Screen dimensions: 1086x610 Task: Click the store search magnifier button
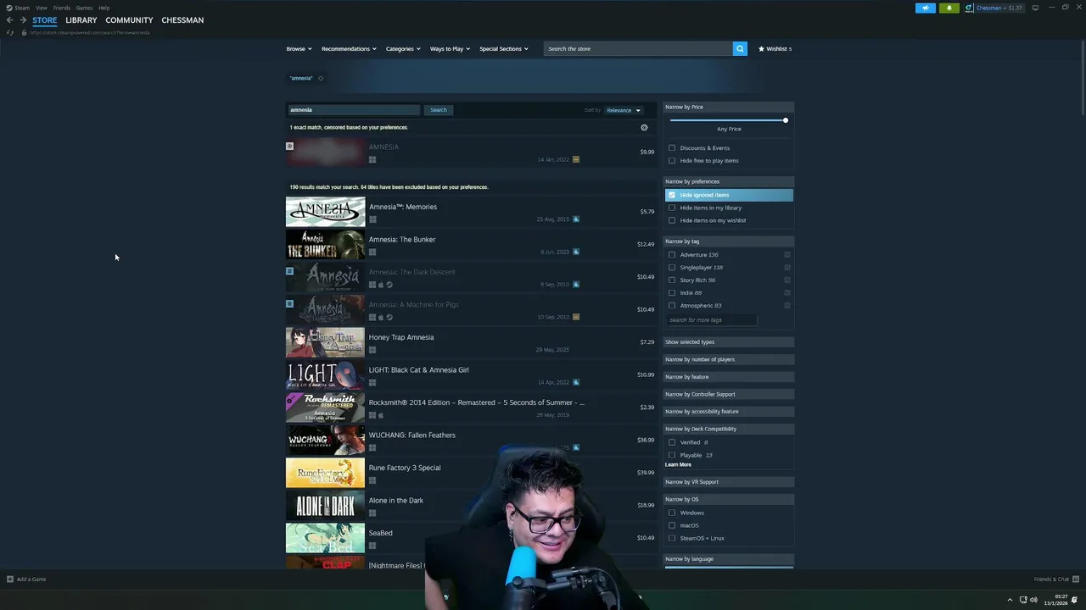740,48
